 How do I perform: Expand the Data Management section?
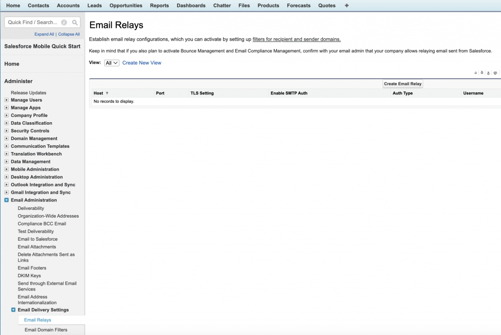click(6, 161)
